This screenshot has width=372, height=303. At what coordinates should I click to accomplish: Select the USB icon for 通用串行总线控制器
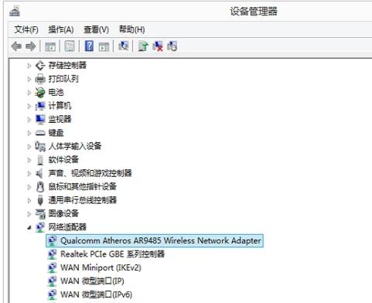click(x=40, y=200)
